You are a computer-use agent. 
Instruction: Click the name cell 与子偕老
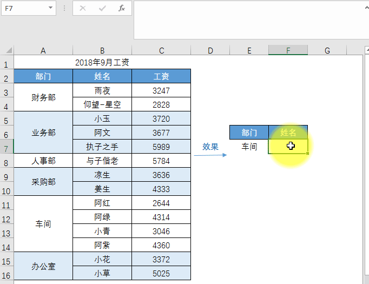[102, 161]
